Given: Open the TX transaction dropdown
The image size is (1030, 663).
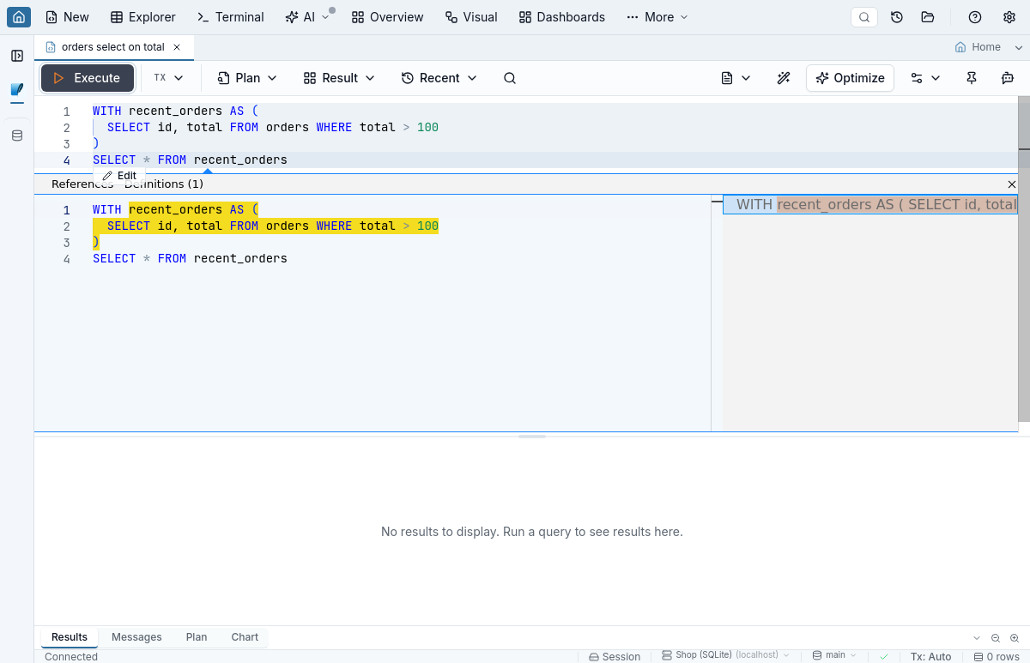Looking at the screenshot, I should pos(169,78).
